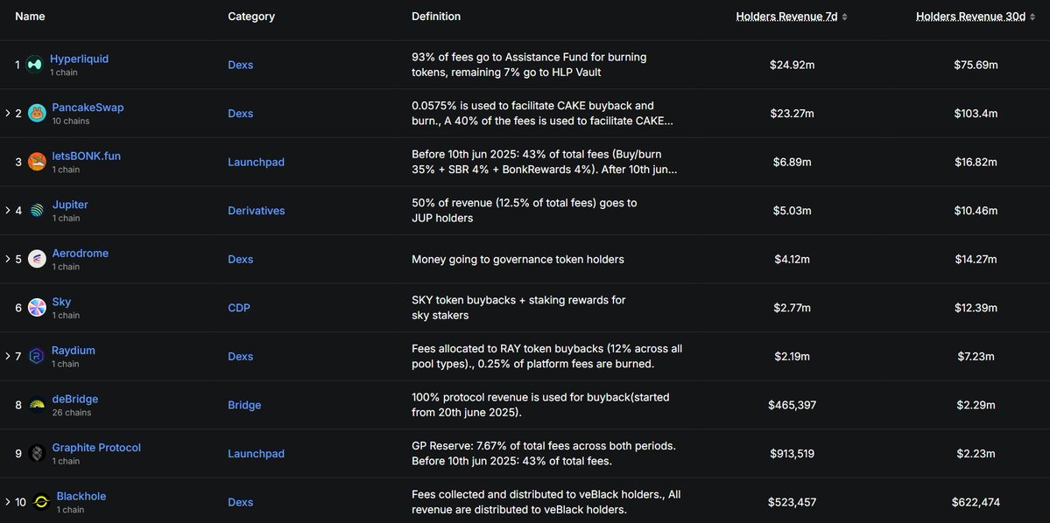Click the Hyperliquid protocol logo icon
1050x523 pixels.
click(34, 65)
